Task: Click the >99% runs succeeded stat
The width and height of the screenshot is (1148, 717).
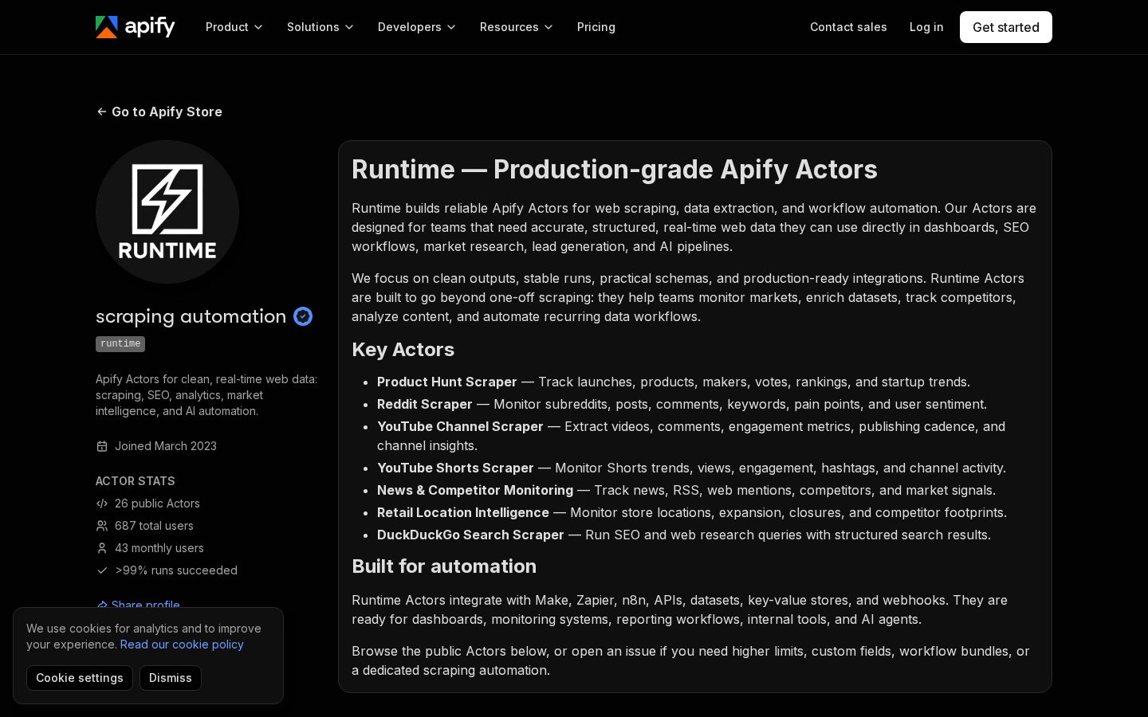Action: click(176, 570)
